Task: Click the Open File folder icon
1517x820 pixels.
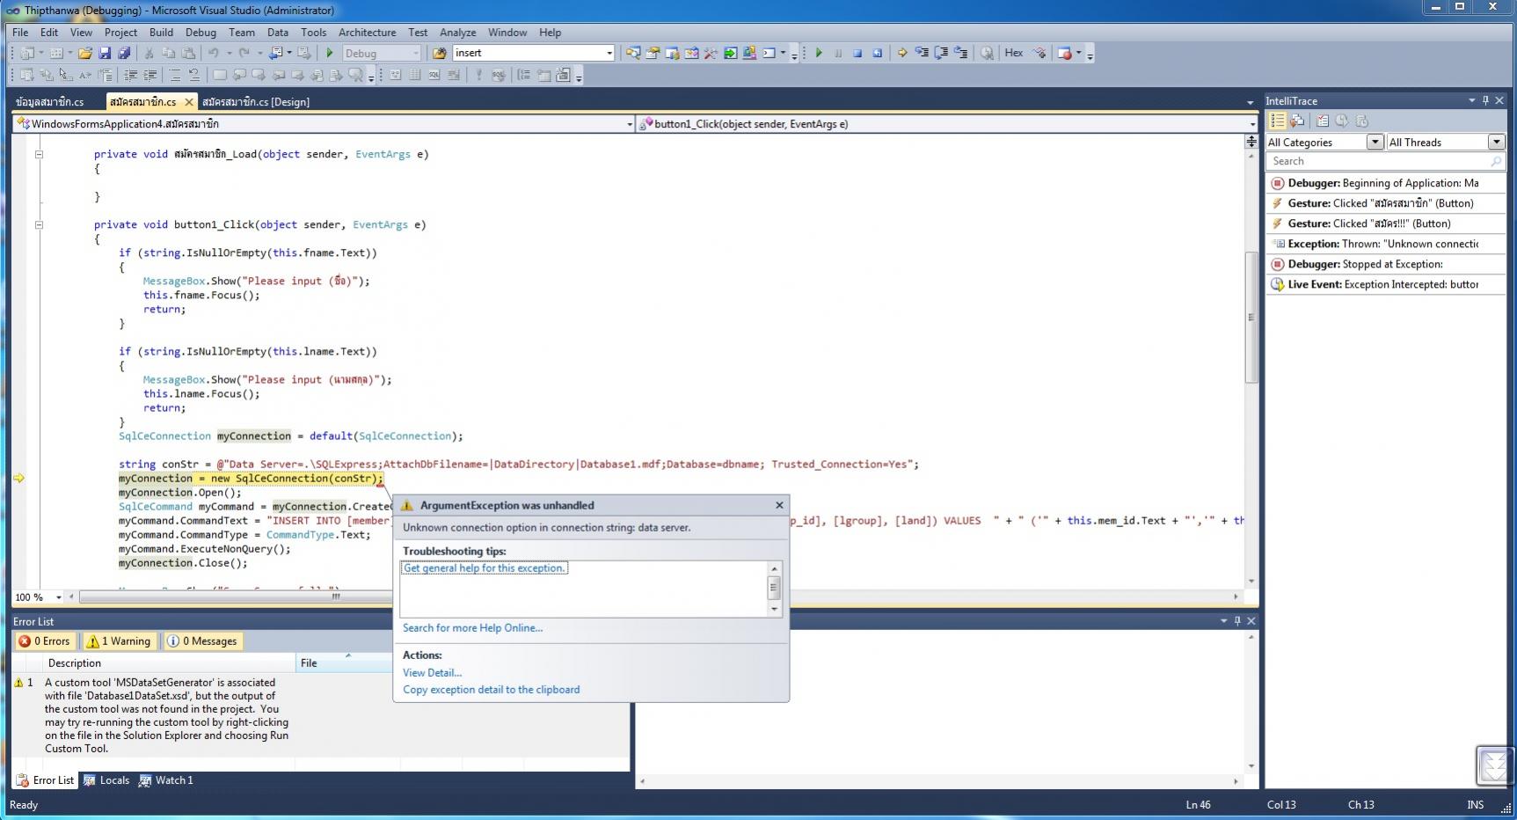Action: [85, 54]
